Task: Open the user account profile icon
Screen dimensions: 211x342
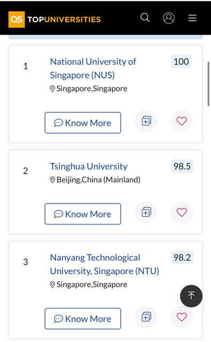Action: coord(169,18)
